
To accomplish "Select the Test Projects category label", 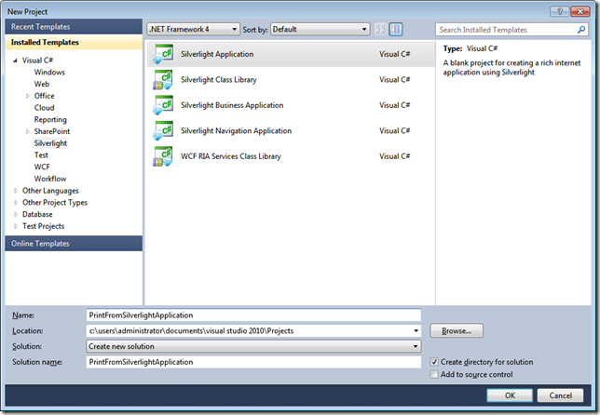I will pos(43,226).
